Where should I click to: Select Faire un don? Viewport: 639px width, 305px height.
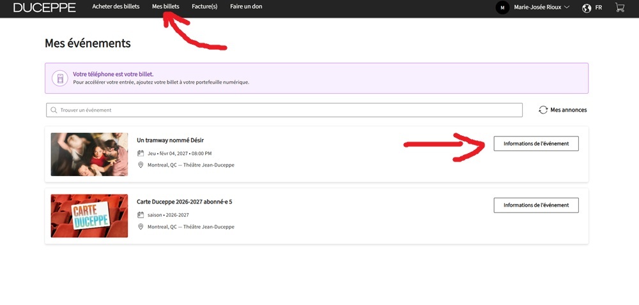(x=246, y=6)
